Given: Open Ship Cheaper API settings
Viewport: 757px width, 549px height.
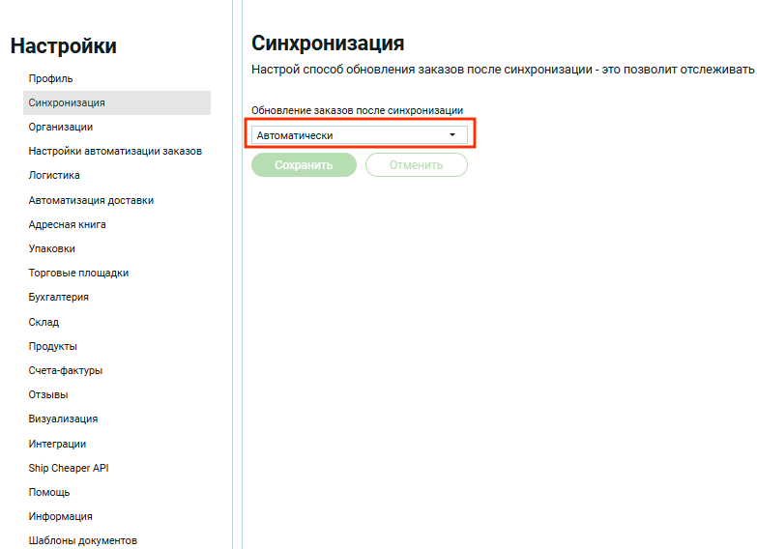Looking at the screenshot, I should tap(68, 468).
